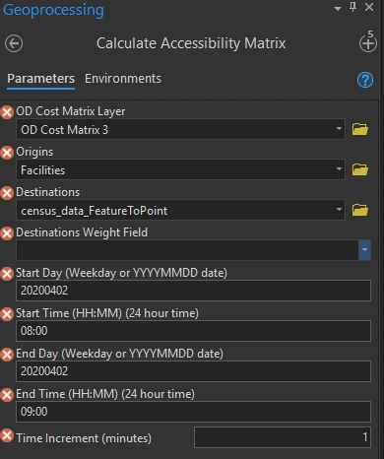
Task: Edit the Start Day field 20200402
Action: [x=193, y=291]
